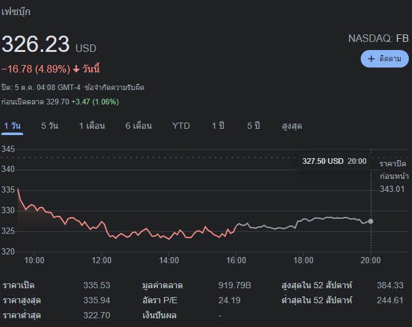
Task: Show the 6 เดือน (6 months) chart
Action: click(x=138, y=126)
